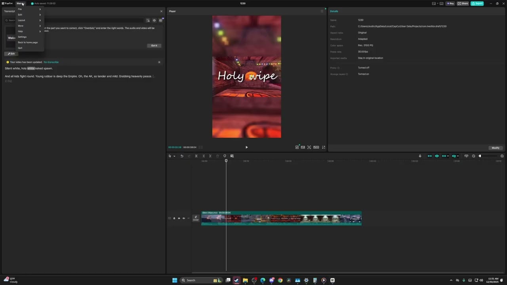Click the Delete right trim tool
507x285 pixels.
point(210,156)
